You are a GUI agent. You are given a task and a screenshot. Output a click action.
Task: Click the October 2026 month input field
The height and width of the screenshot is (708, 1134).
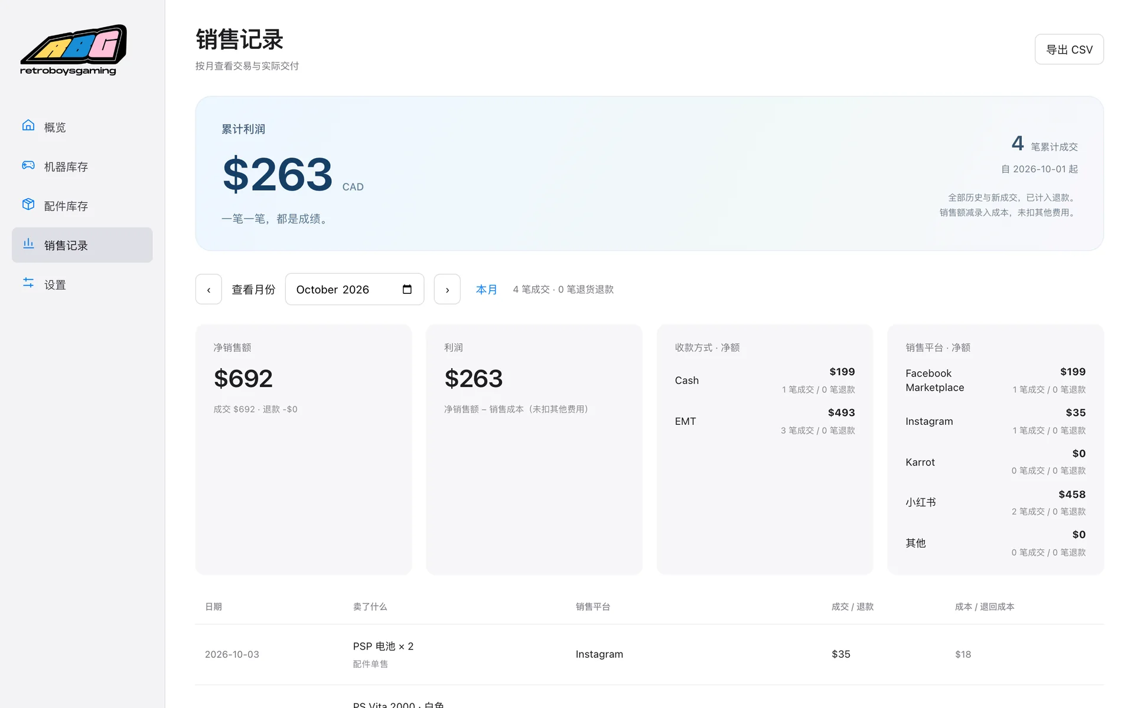[x=354, y=289]
